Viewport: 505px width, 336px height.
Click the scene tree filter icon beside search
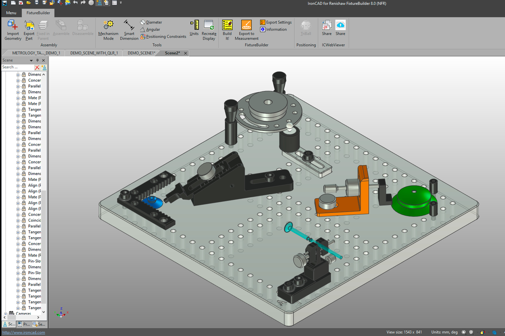(44, 67)
